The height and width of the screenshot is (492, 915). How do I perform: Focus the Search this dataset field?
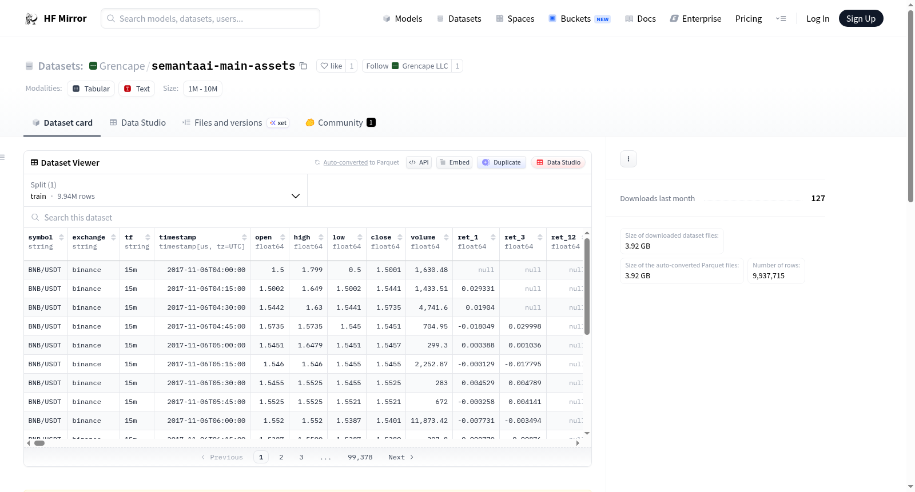tap(308, 218)
